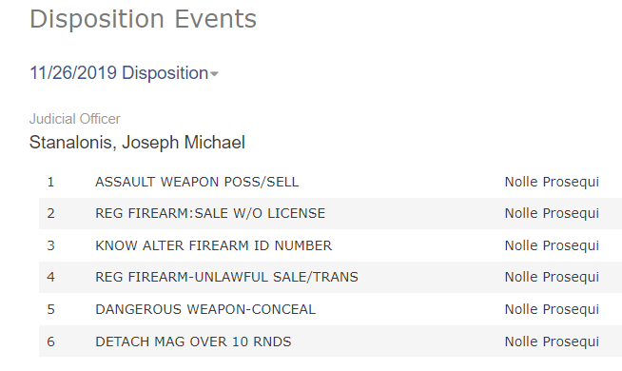Select KNOW ALTER FIREARM ID NUMBER charge
The height and width of the screenshot is (371, 622).
tap(213, 245)
